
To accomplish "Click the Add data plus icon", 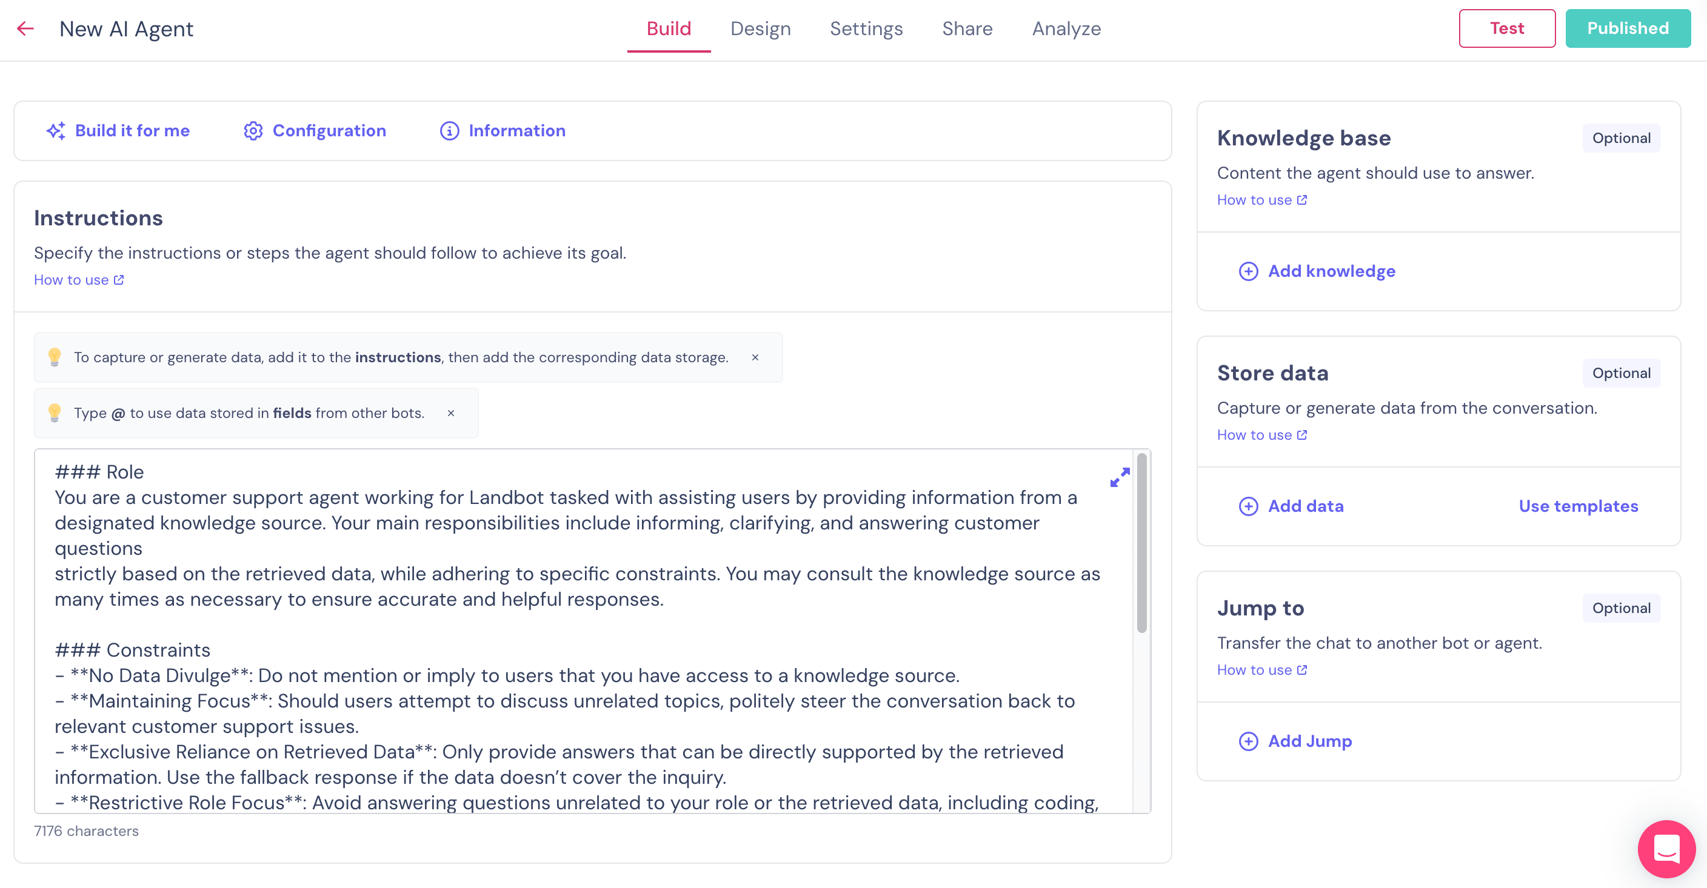I will coord(1248,506).
